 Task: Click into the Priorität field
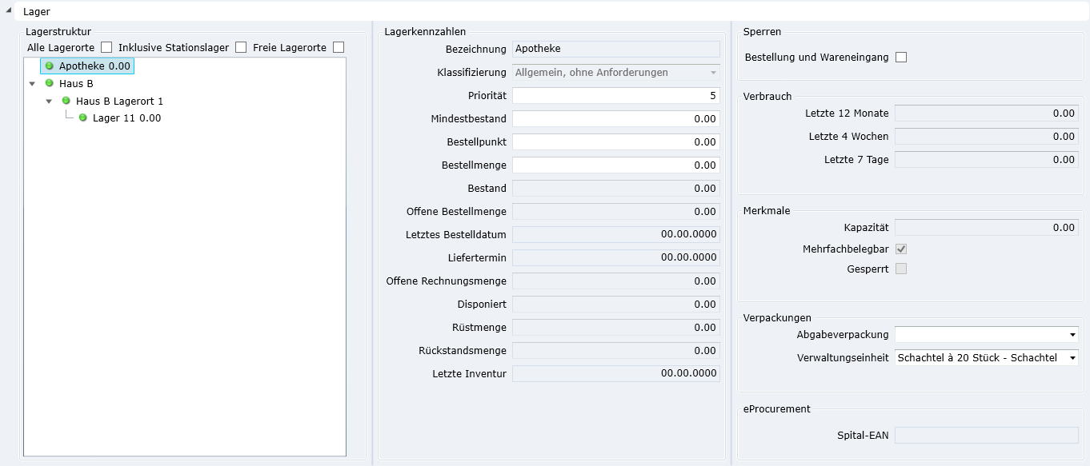(x=615, y=96)
